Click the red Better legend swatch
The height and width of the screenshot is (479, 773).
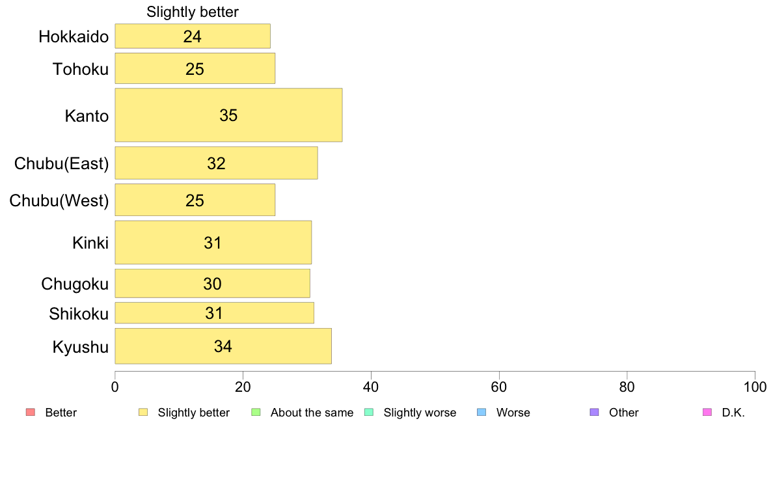(x=31, y=412)
